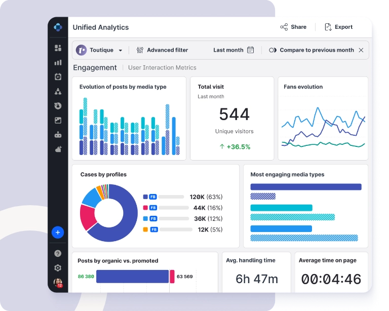Click the Unified Analytics page title
The height and width of the screenshot is (311, 389).
tap(101, 27)
